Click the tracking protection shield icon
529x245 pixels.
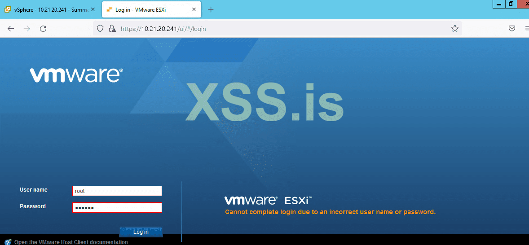tap(100, 29)
